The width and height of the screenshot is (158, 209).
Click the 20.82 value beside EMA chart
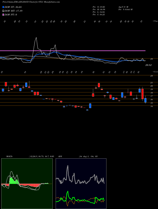click(148, 65)
